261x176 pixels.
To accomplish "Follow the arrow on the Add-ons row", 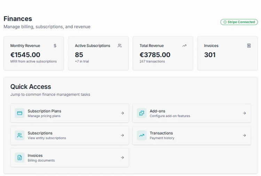I will [244, 113].
